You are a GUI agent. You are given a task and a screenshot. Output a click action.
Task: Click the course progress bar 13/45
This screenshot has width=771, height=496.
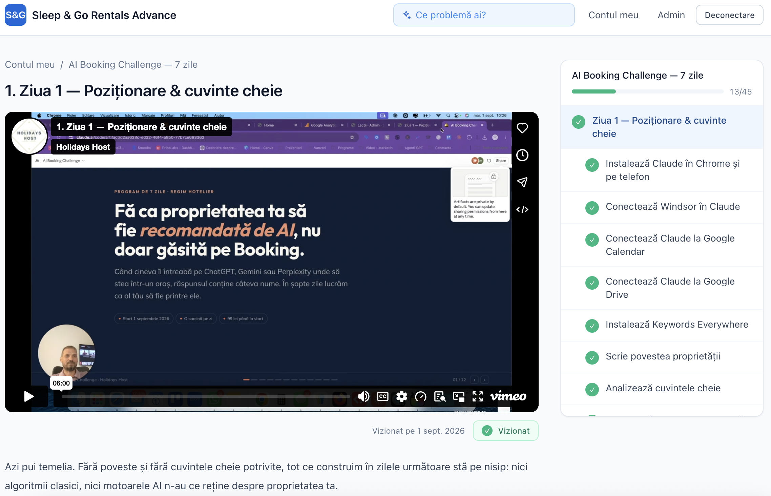(x=647, y=91)
